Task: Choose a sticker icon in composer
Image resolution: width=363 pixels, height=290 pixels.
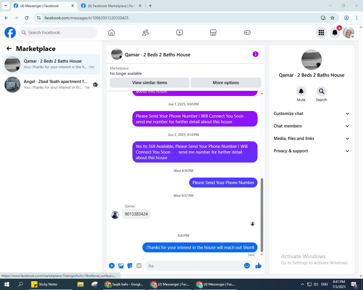Action: [130, 266]
